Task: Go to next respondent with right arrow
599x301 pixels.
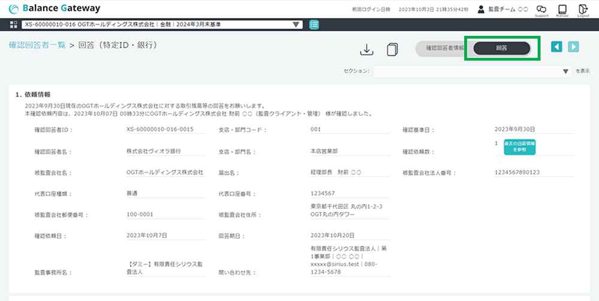Action: tap(573, 47)
